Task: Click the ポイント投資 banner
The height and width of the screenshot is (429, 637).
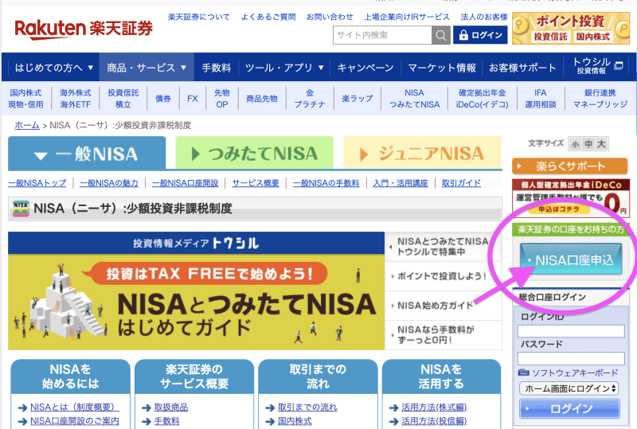Action: tap(571, 29)
